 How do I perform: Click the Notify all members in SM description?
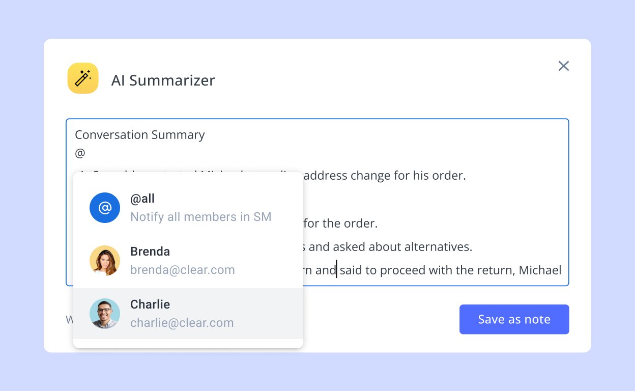(x=201, y=217)
